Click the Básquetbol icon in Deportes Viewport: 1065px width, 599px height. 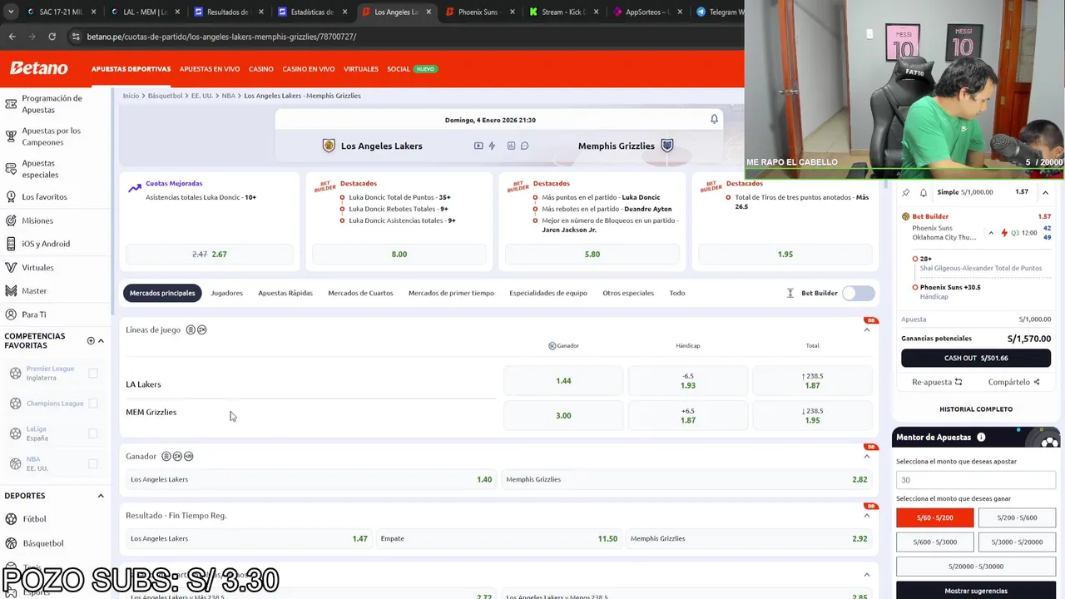12,543
